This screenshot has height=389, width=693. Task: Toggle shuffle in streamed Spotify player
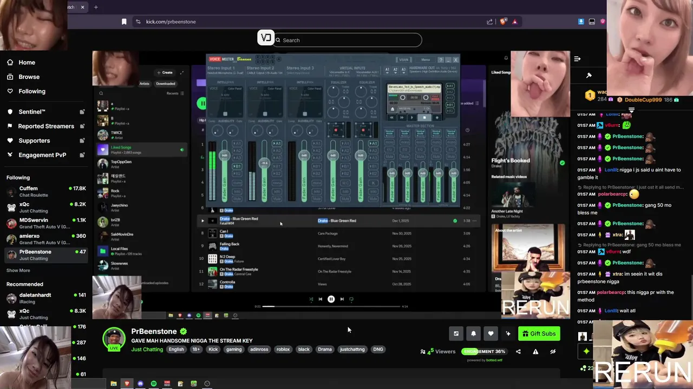[x=311, y=299]
